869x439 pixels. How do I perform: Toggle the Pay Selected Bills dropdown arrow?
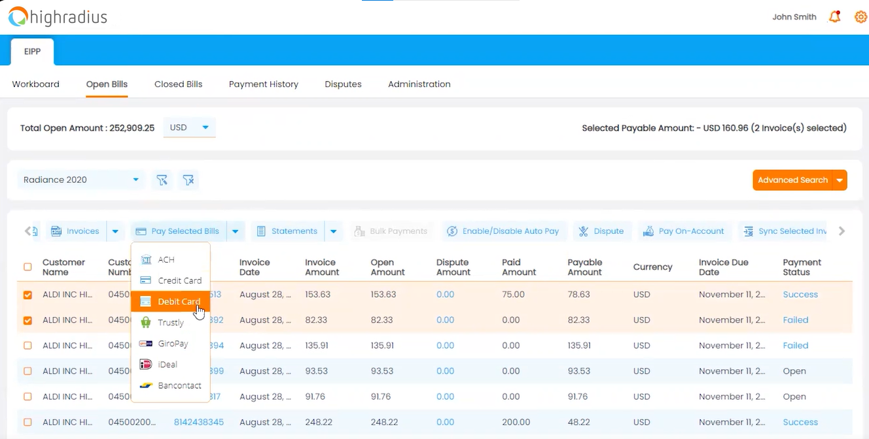[x=235, y=231]
